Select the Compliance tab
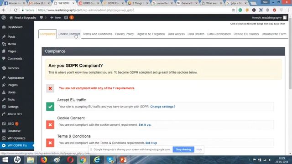 pyautogui.click(x=47, y=34)
